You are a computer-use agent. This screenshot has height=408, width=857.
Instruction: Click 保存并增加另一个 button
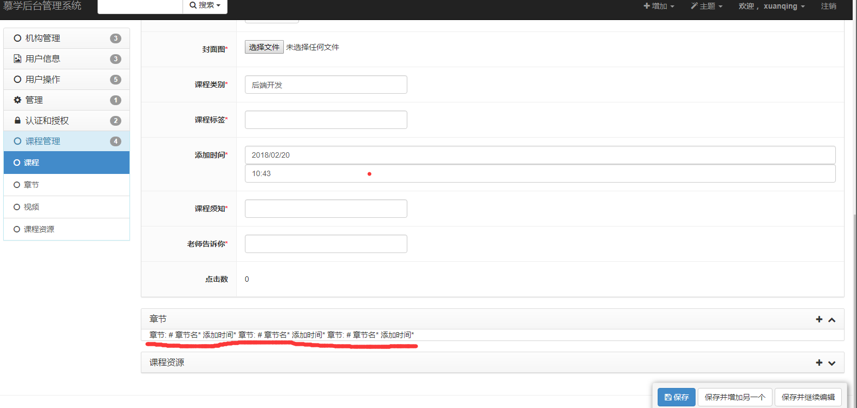[x=735, y=397]
